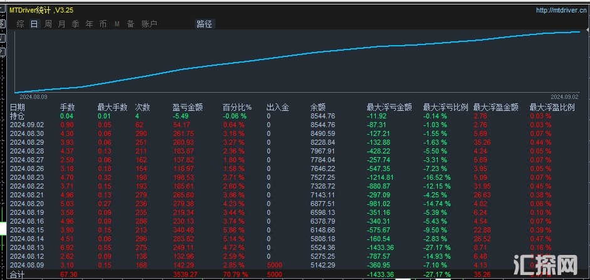Viewport: 590px width, 280px height.
Task: Open the 年 yearly statistics tab
Action: click(x=89, y=24)
